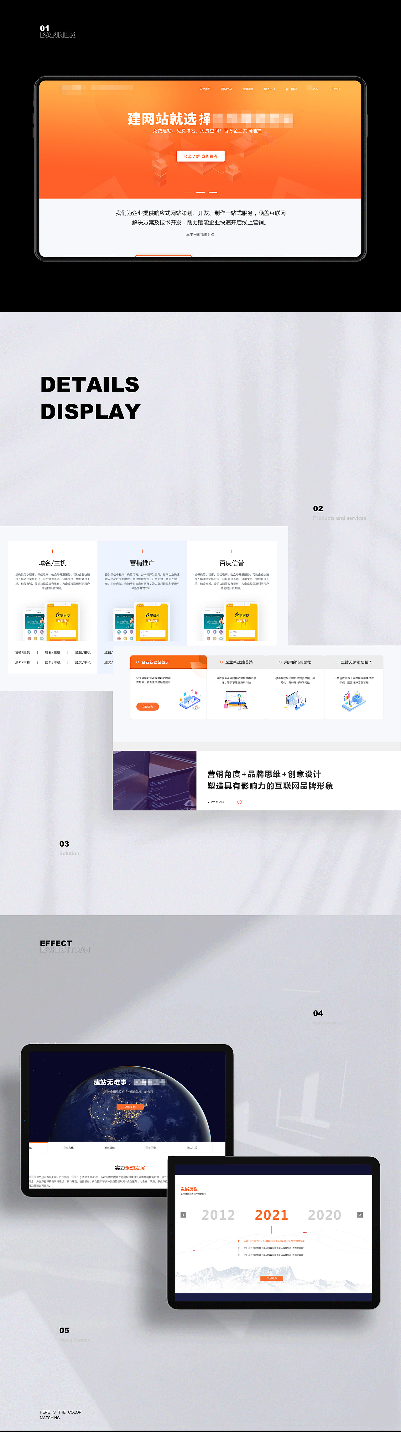Select the 建站无需重复投入 tab
Viewport: 401px width, 1432px height.
(x=354, y=662)
